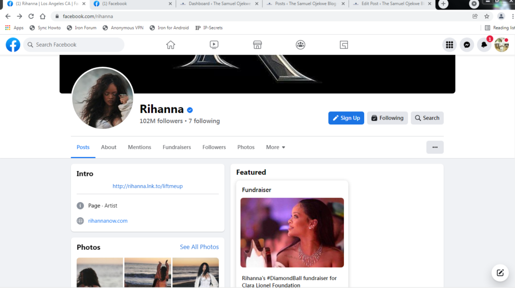Switch to the Mentions tab

[140, 147]
